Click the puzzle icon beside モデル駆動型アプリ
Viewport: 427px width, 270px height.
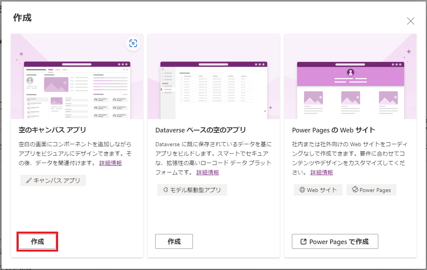(x=165, y=190)
